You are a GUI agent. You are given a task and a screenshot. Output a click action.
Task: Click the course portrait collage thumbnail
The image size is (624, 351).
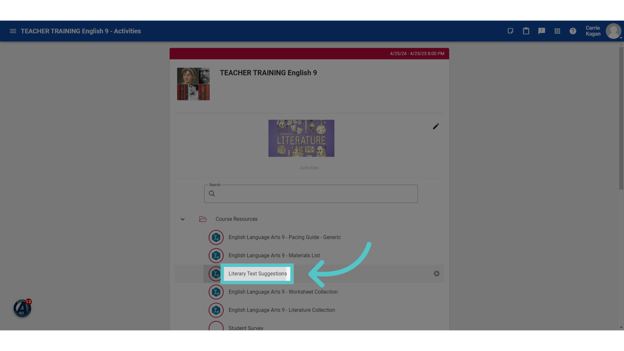(193, 84)
